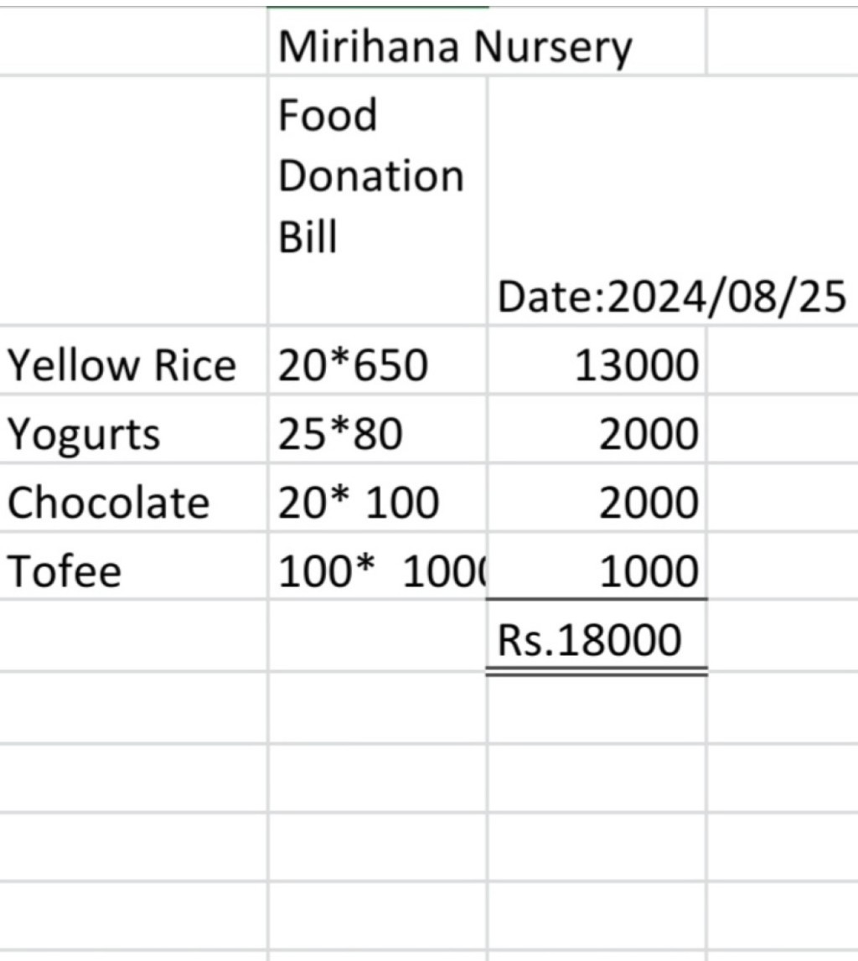Select the 2000 amount in Chocolate row
Screen dimensions: 858x961
[x=597, y=497]
